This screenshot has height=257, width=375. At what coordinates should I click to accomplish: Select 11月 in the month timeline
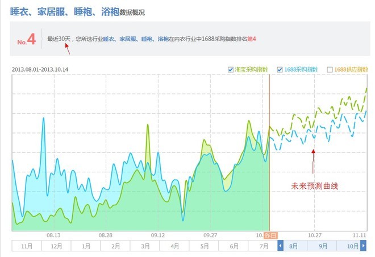coord(26,246)
